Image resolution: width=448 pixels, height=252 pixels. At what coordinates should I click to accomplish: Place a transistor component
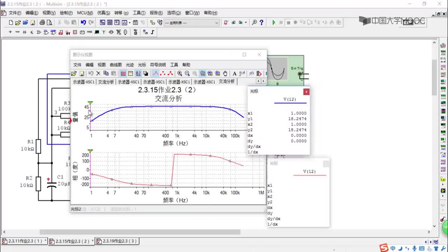[x=31, y=32]
